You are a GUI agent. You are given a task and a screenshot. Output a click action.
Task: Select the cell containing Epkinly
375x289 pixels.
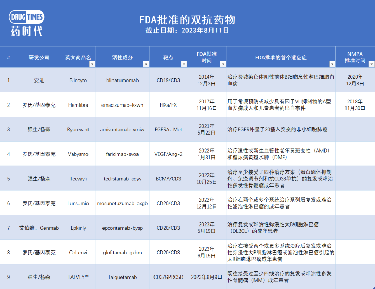click(x=78, y=228)
